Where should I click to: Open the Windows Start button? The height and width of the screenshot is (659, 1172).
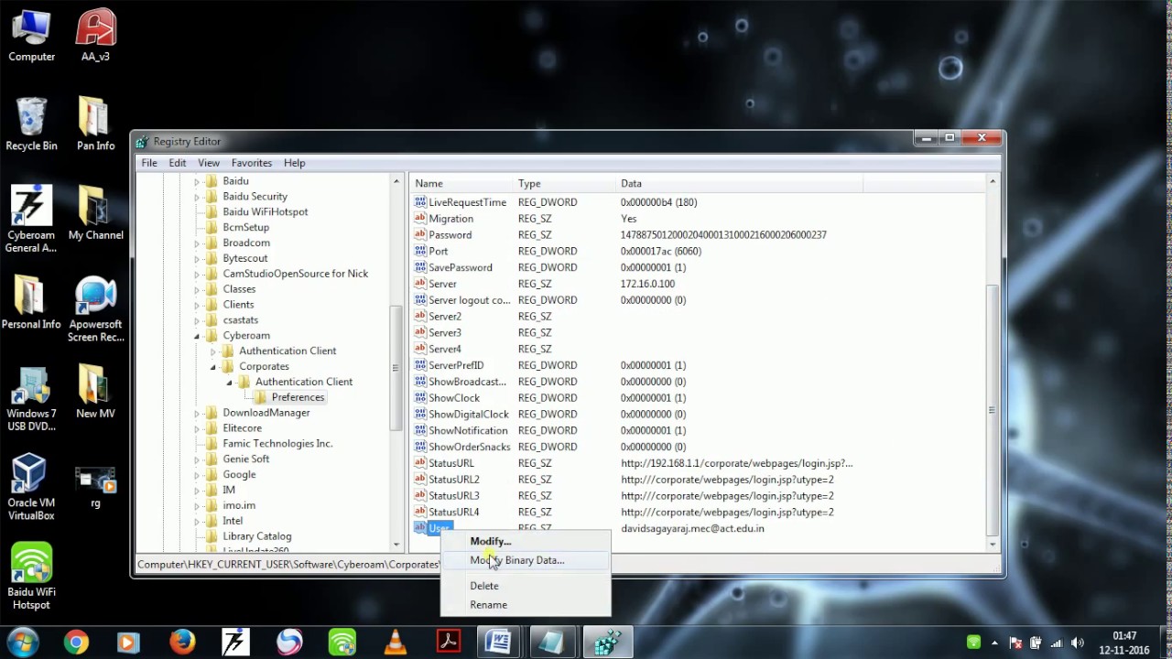click(x=22, y=642)
